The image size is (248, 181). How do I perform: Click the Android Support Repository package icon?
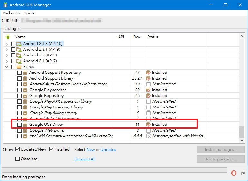click(25, 73)
